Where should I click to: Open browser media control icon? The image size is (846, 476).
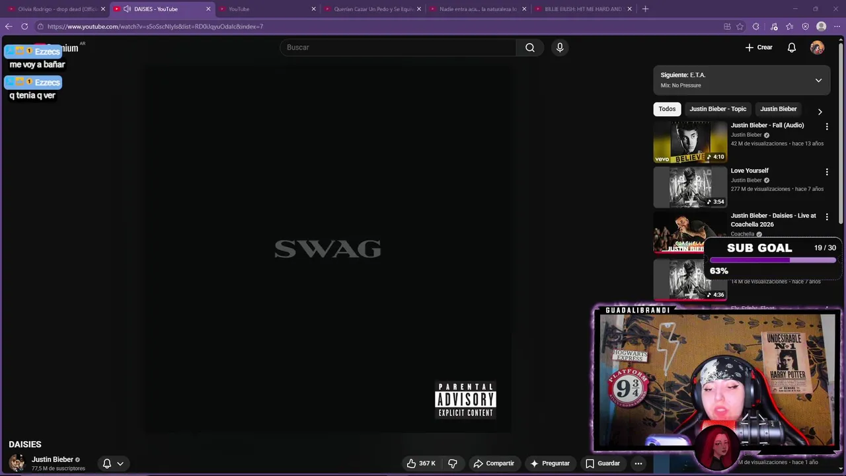[x=774, y=26]
